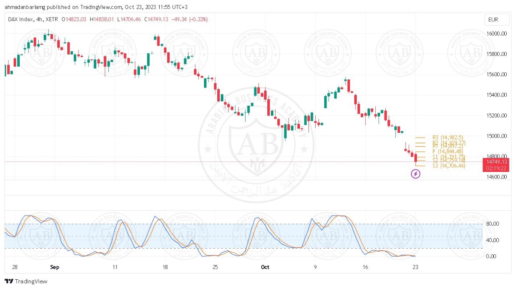Click the 15800.00 price axis label
516x289 pixels.
496,54
